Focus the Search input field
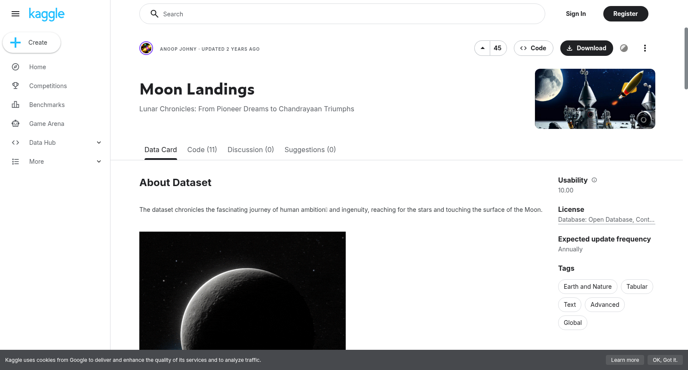The image size is (688, 370). [x=342, y=14]
